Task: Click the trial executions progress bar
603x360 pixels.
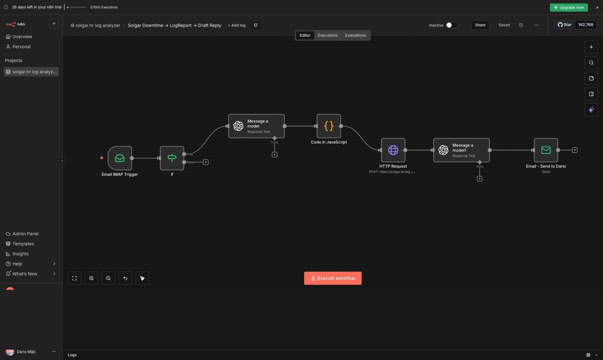Action: click(76, 7)
